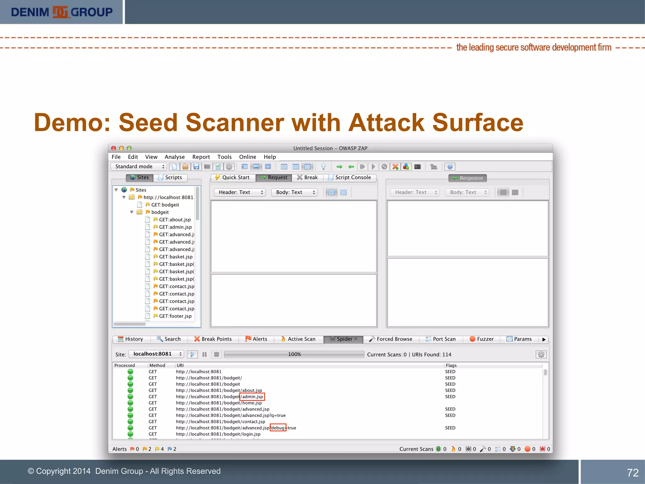Screen dimensions: 645x484
Task: Click the add custom breakpoint red X icon
Action: [395, 167]
